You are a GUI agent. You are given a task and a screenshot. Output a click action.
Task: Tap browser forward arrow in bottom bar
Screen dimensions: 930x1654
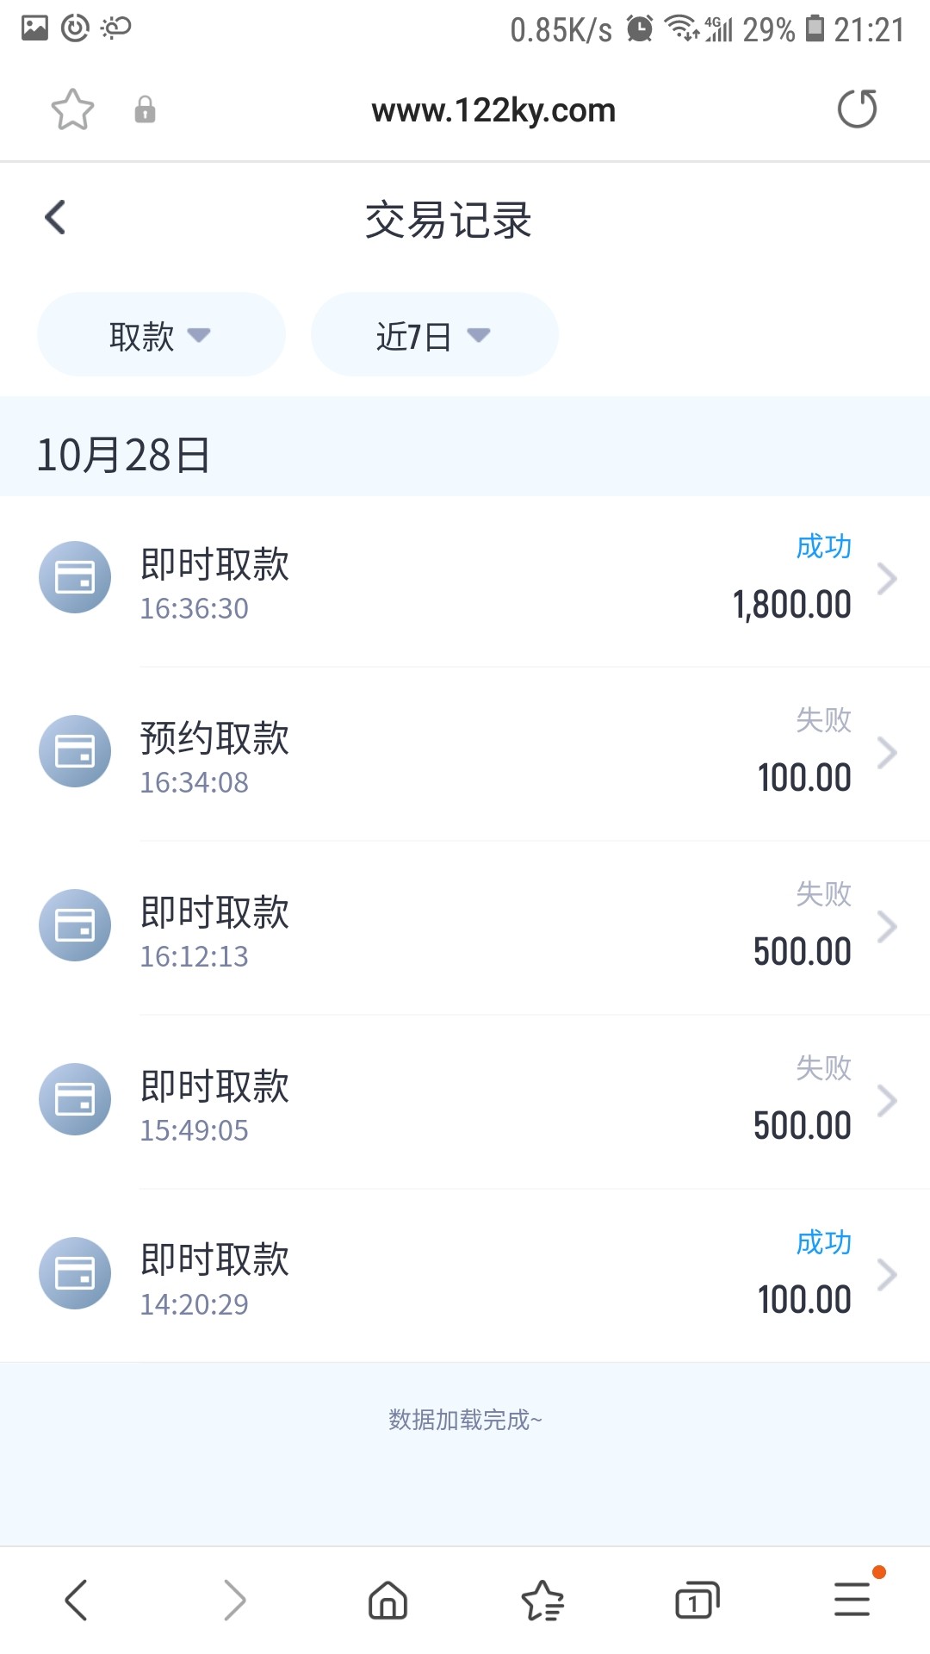click(234, 1601)
